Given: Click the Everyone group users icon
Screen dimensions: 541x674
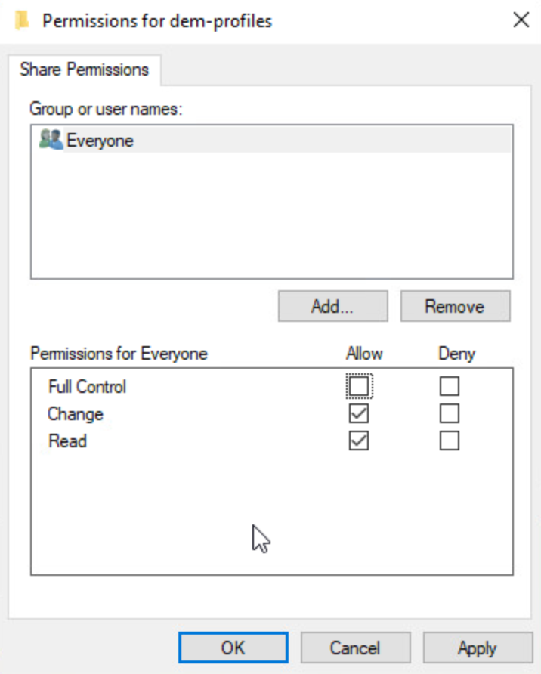Looking at the screenshot, I should [x=51, y=140].
